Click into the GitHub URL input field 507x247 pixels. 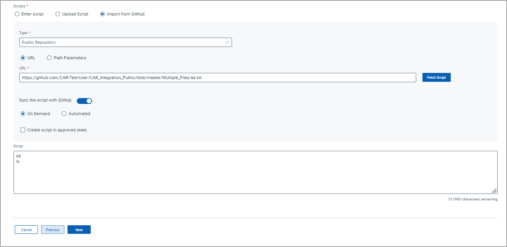[217, 78]
